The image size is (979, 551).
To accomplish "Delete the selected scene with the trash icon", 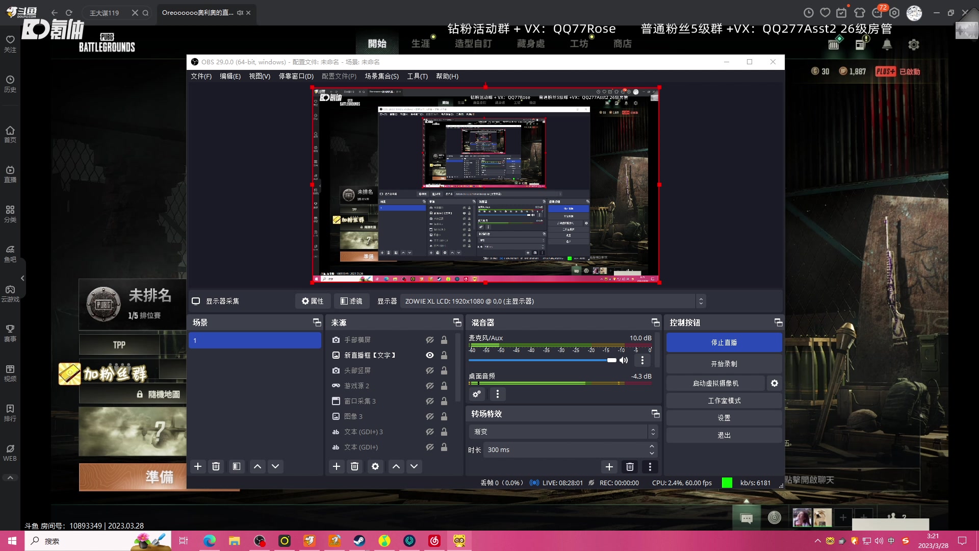I will click(x=216, y=466).
